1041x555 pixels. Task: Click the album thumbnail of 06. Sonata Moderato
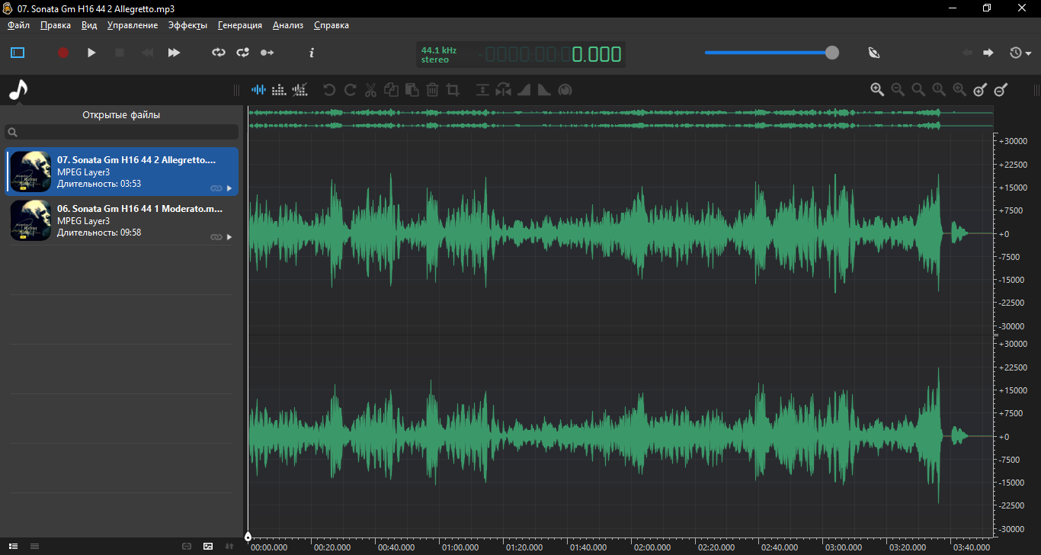coord(31,220)
